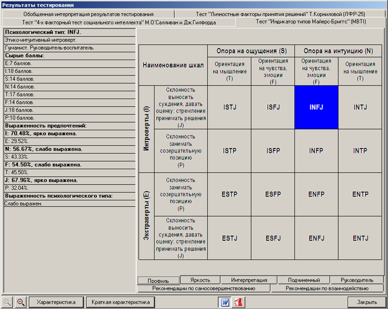Click the ISTJ cell in the table
The image size is (388, 309).
(229, 107)
